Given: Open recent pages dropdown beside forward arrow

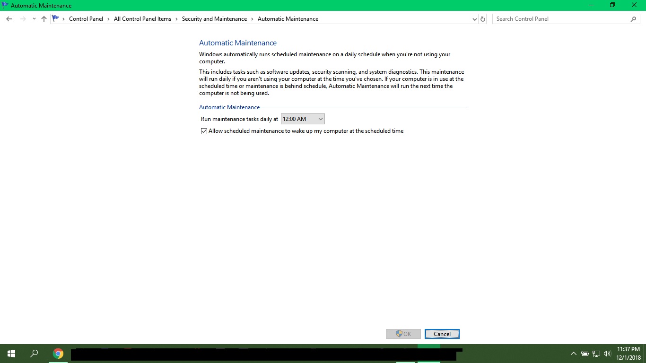Looking at the screenshot, I should pyautogui.click(x=33, y=18).
